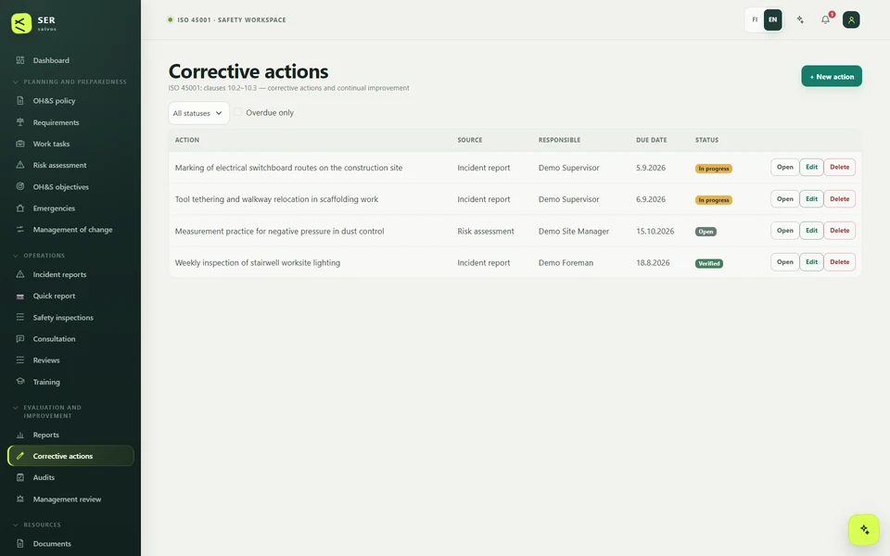The height and width of the screenshot is (556, 890).
Task: Open the Dashboard sidebar icon
Action: [x=20, y=60]
